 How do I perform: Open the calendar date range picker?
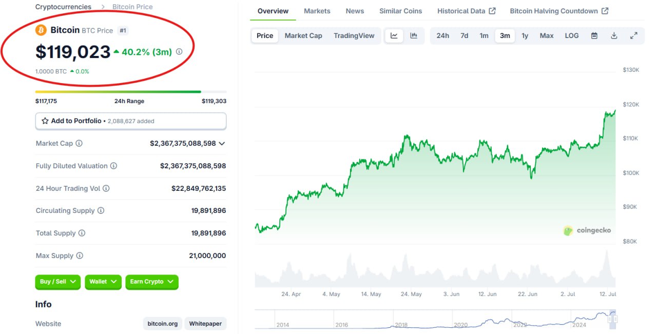[x=594, y=36]
